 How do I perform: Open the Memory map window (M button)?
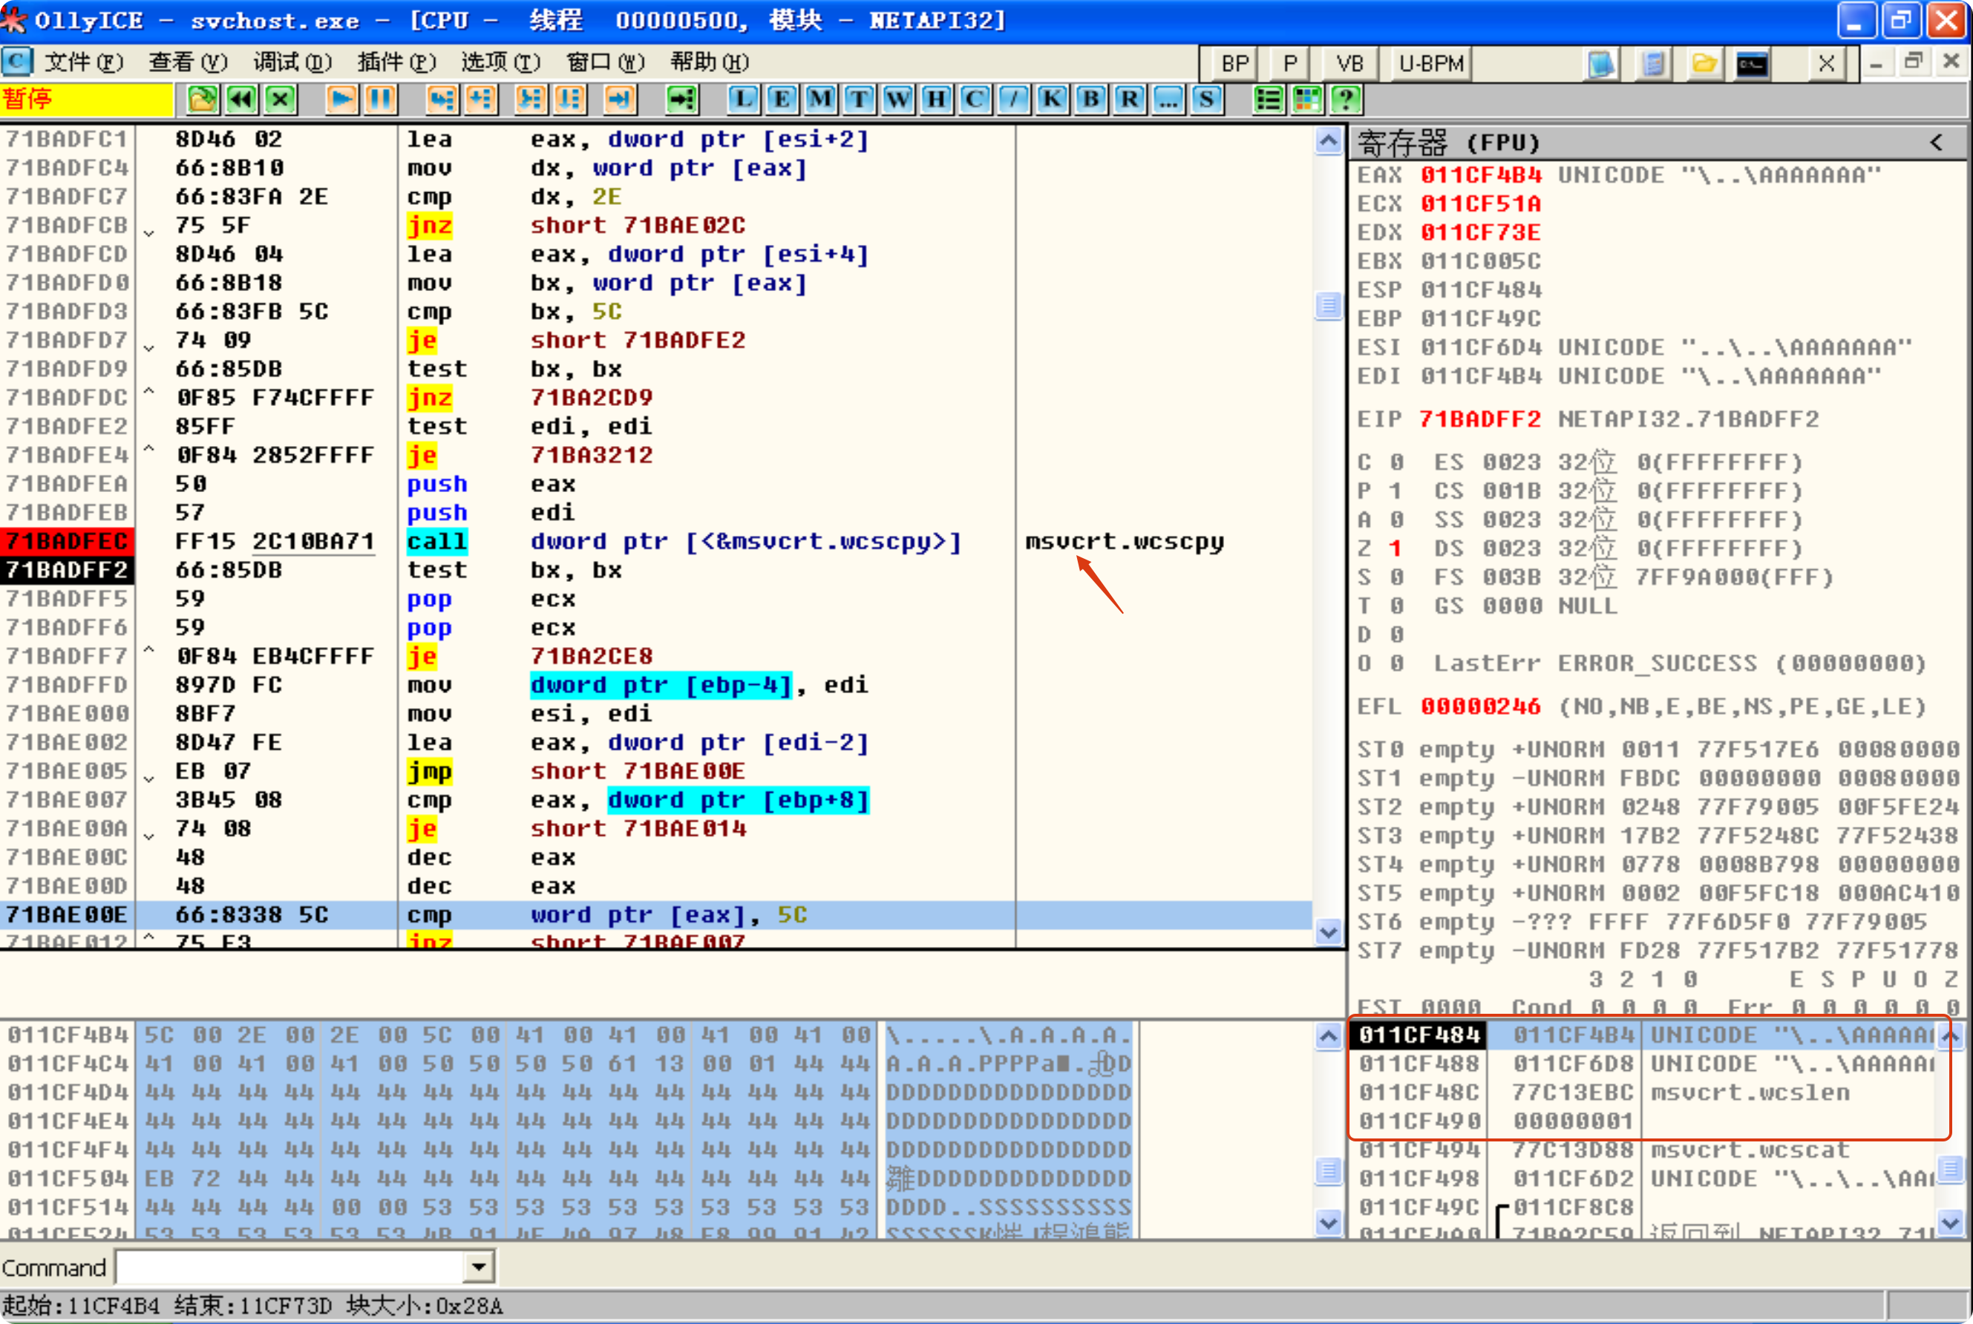click(x=820, y=99)
